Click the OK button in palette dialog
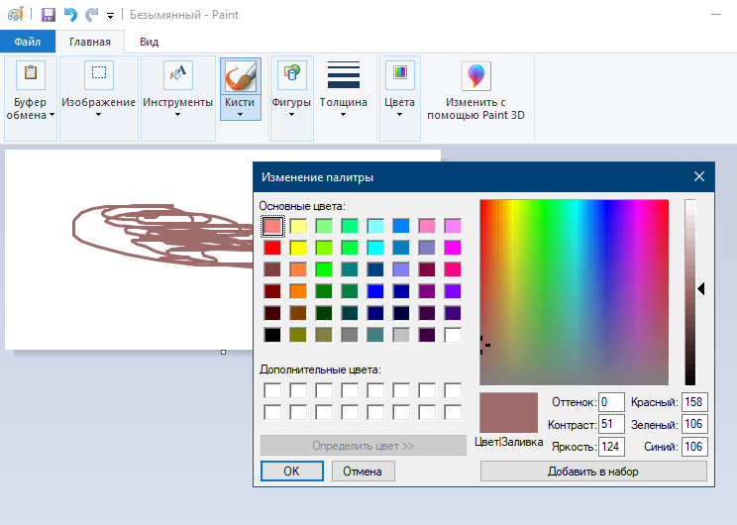 [x=292, y=471]
